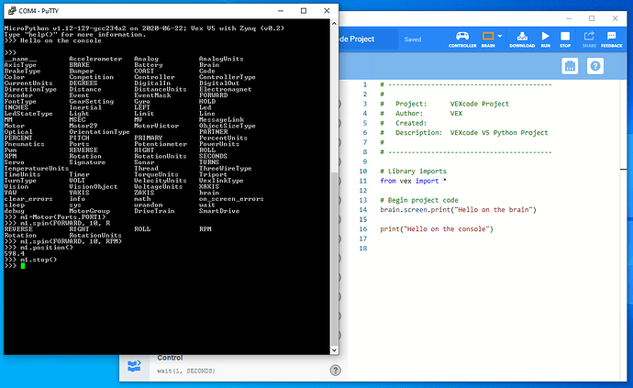633x388 pixels.
Task: Click line number 18 in the editor gutter
Action: click(x=363, y=249)
